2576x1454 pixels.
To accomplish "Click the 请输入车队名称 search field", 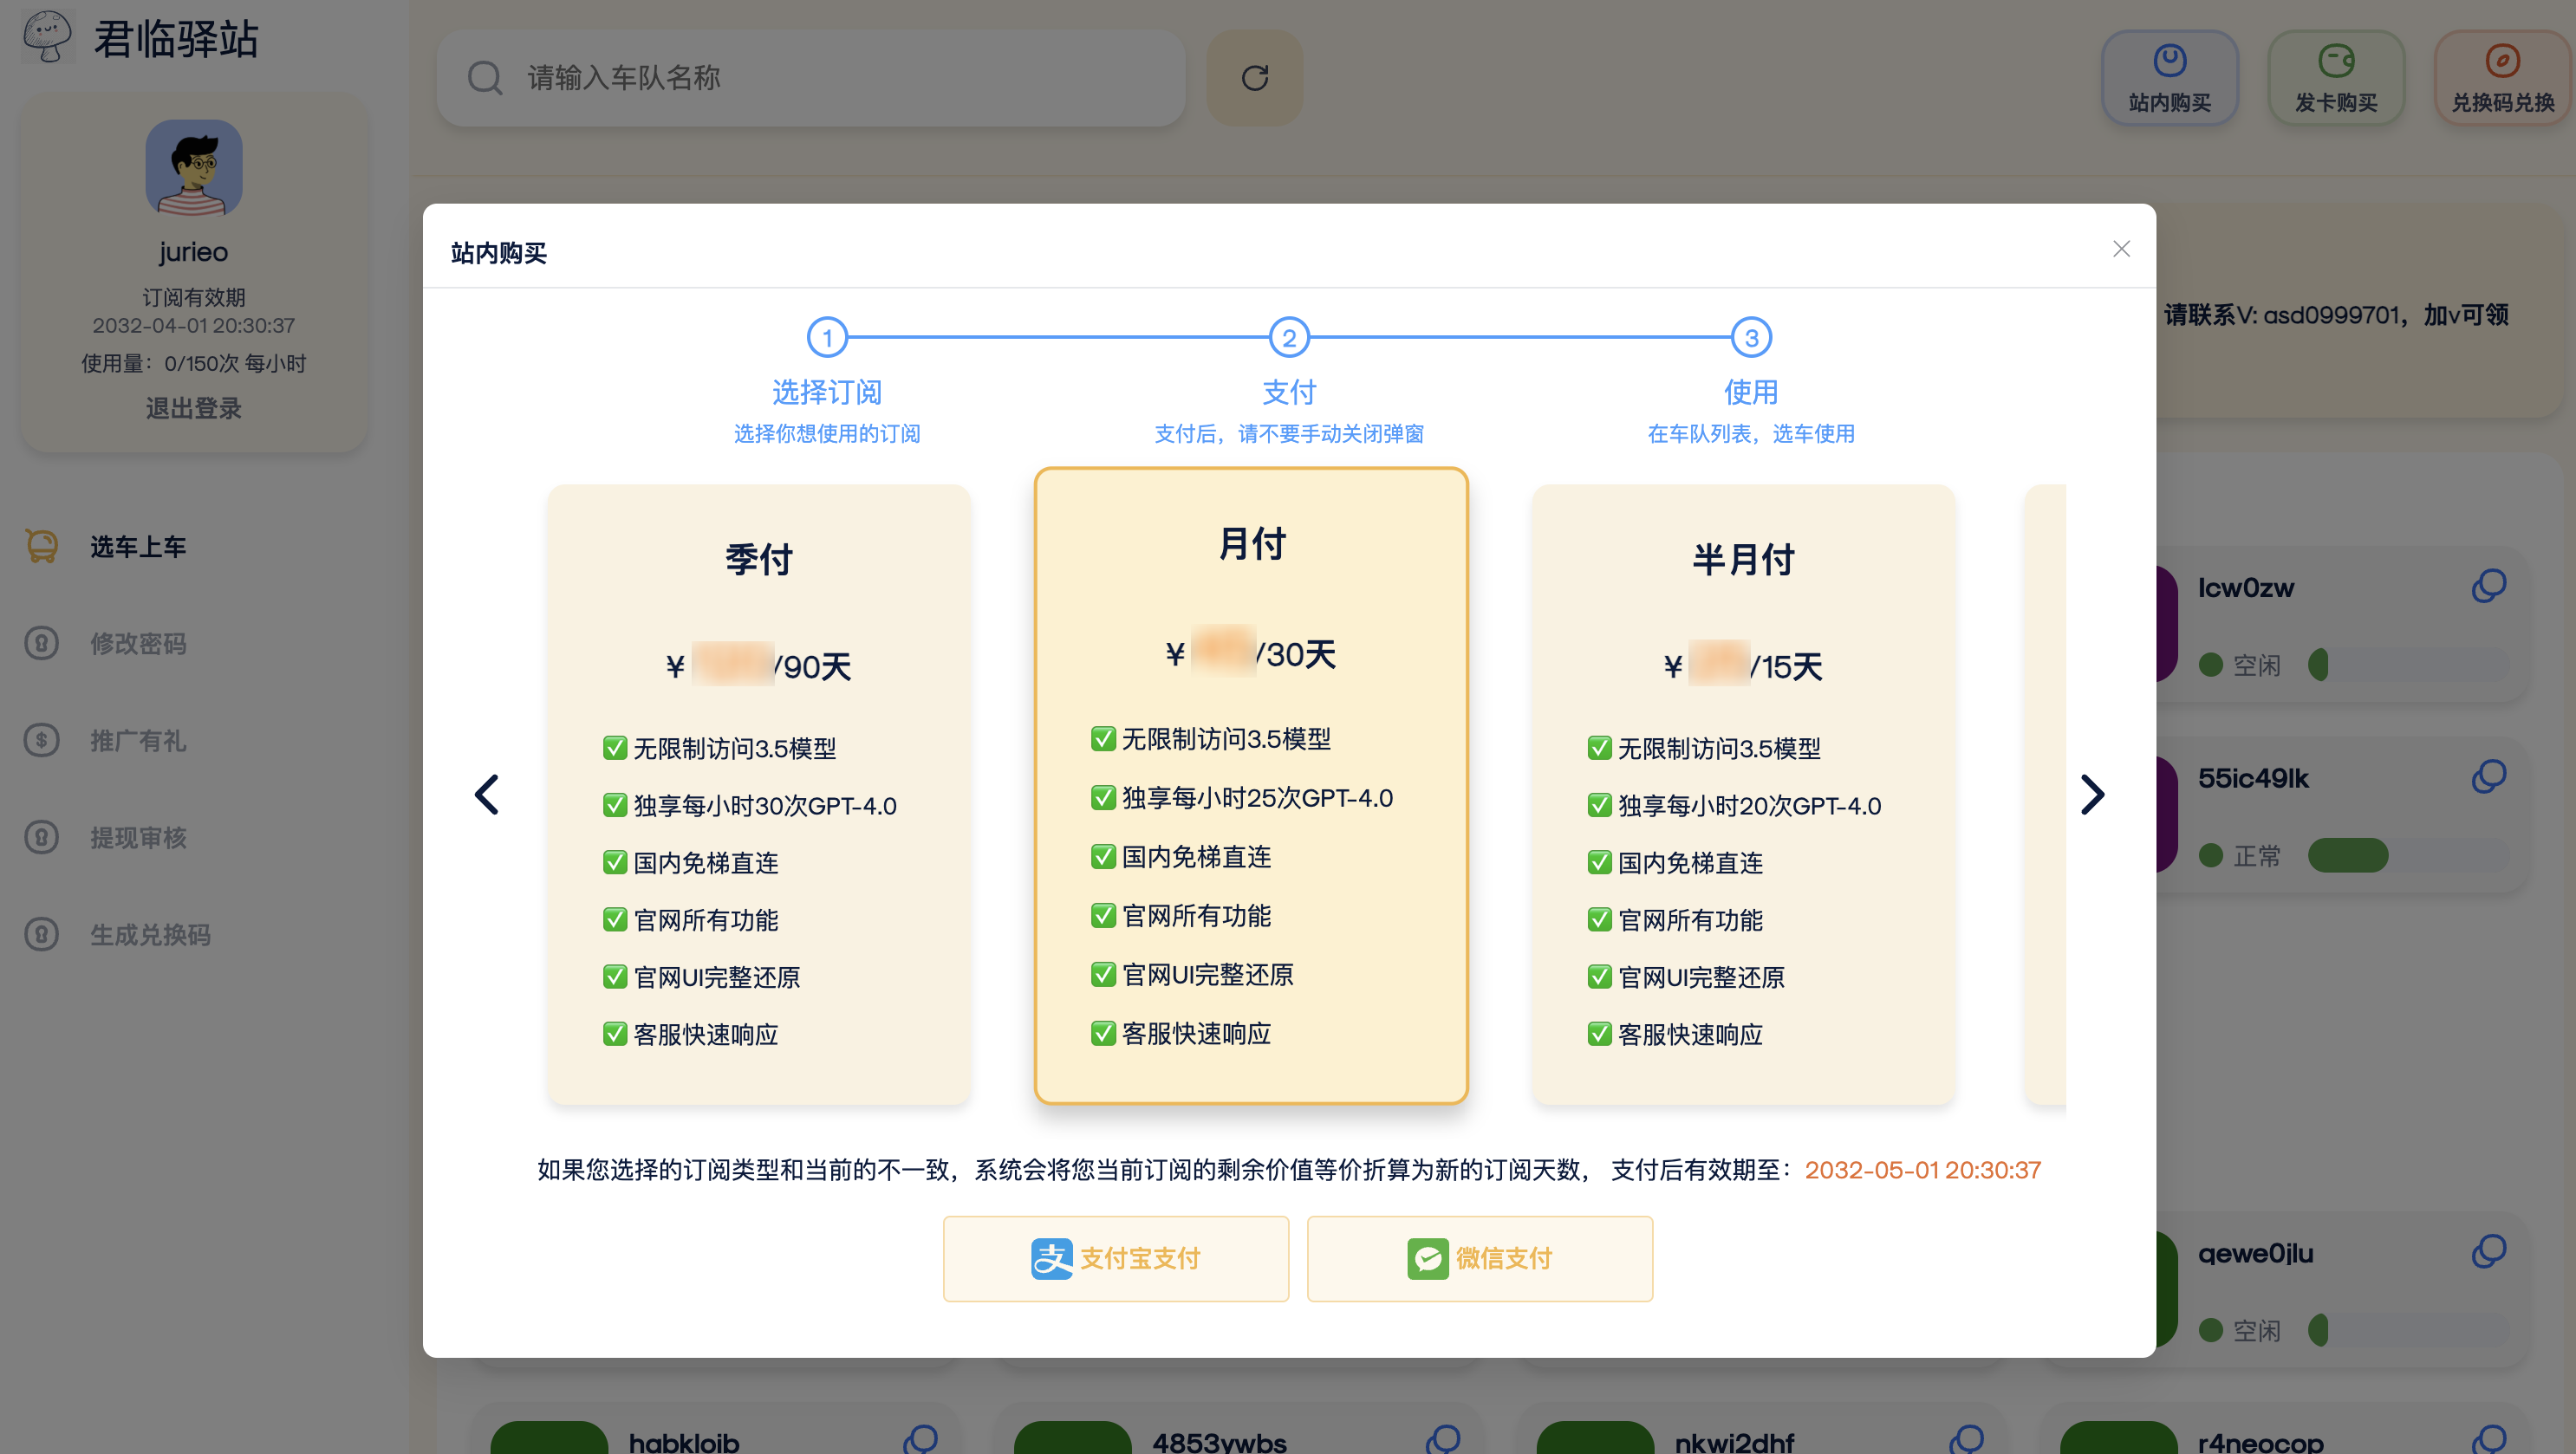I will (810, 78).
